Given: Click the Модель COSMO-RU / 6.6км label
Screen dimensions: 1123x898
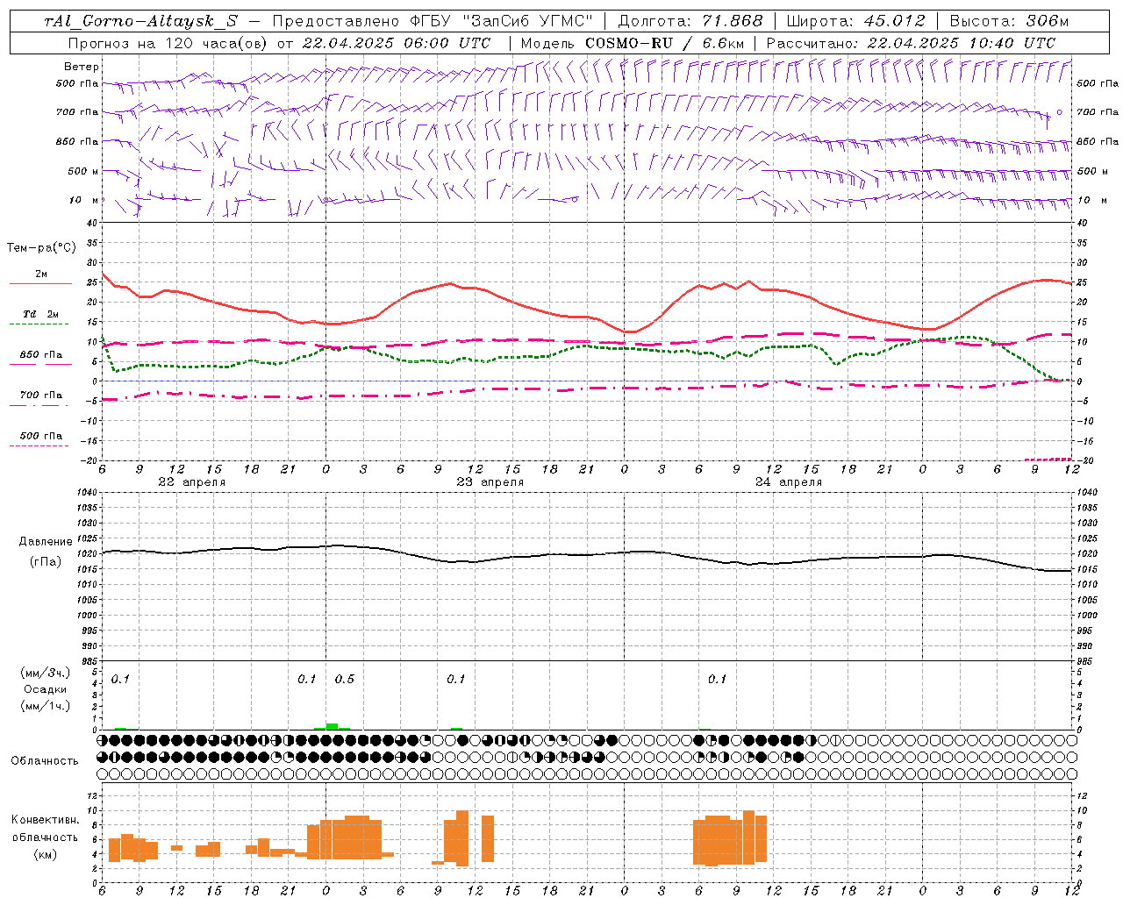Looking at the screenshot, I should 632,43.
